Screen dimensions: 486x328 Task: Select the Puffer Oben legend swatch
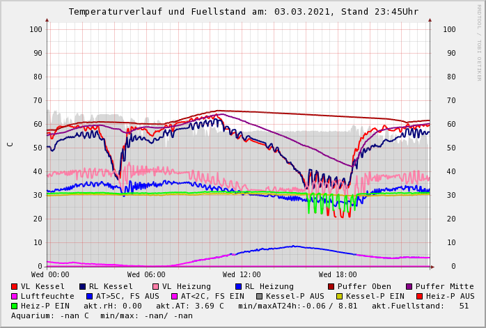[x=331, y=286]
